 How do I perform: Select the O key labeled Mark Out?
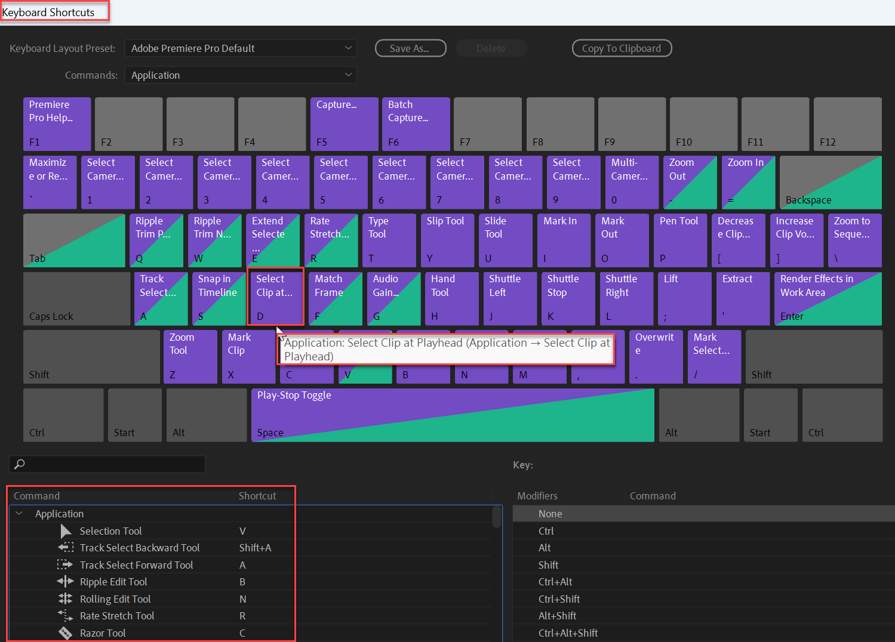tap(622, 240)
